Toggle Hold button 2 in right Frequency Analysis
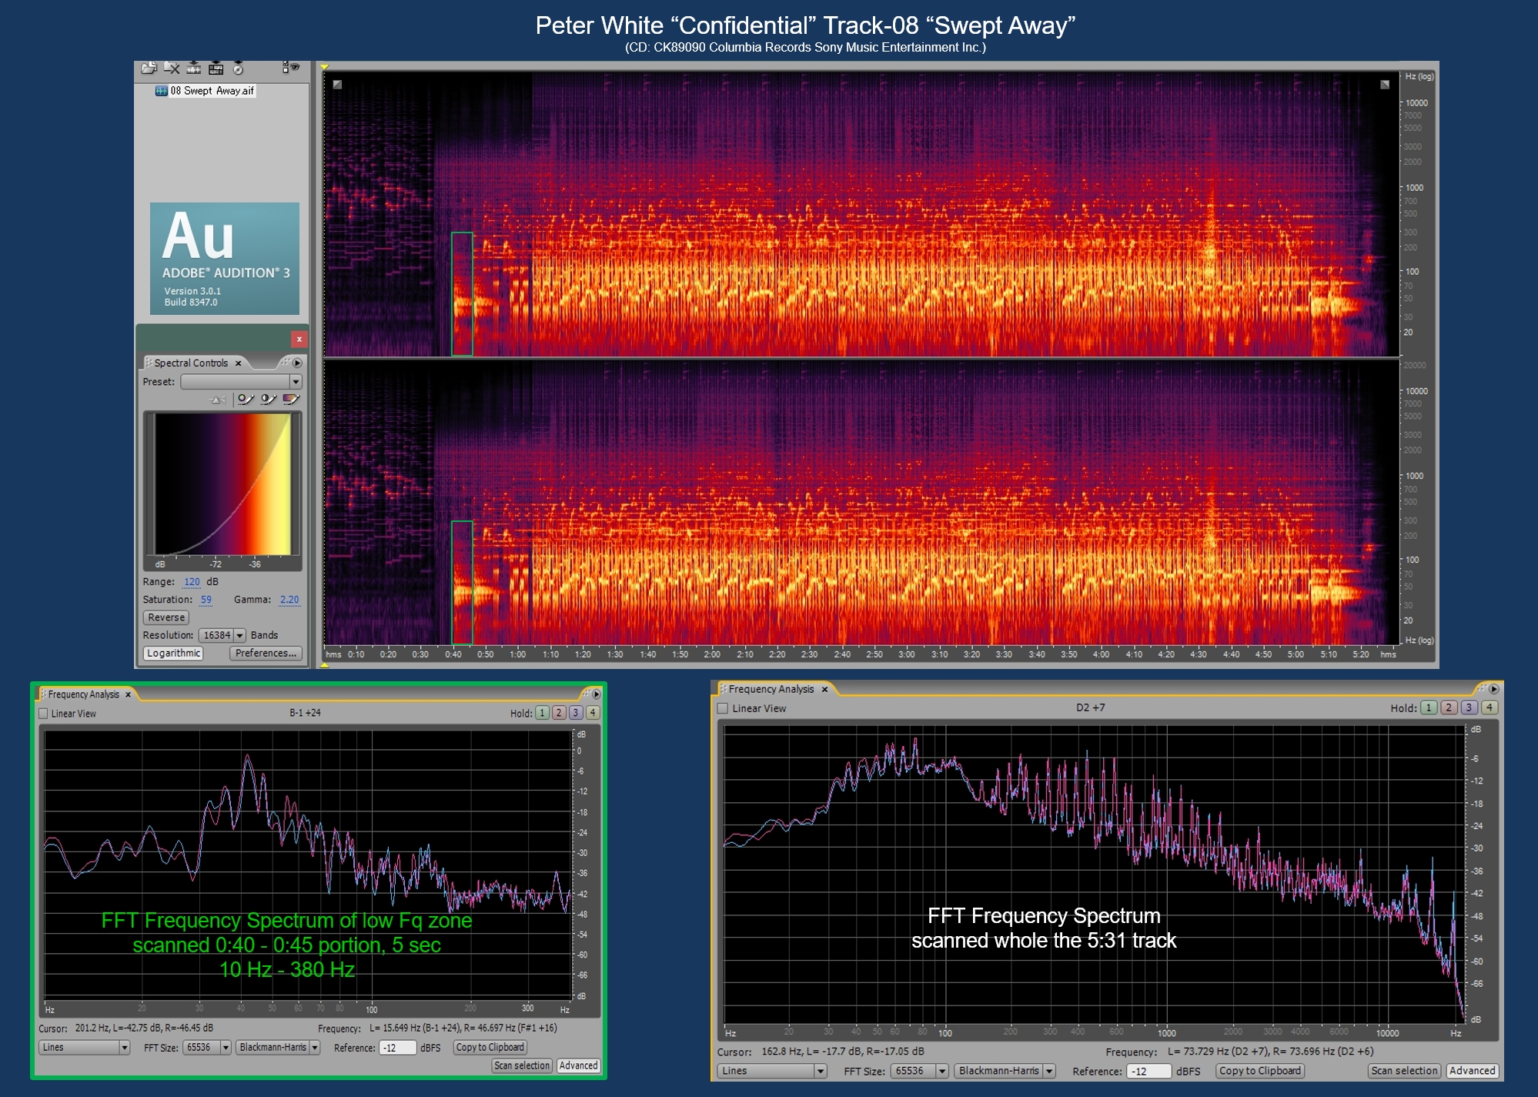 coord(1449,707)
